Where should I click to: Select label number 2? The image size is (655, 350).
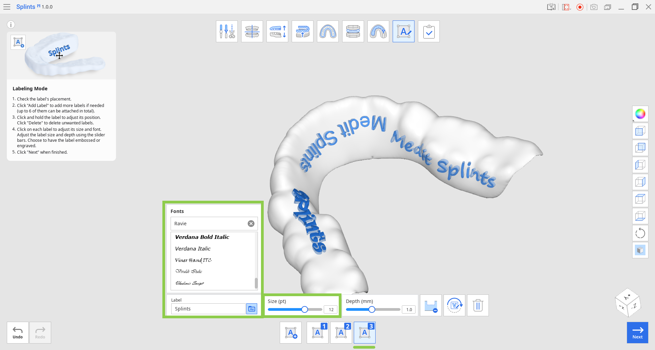coord(341,333)
